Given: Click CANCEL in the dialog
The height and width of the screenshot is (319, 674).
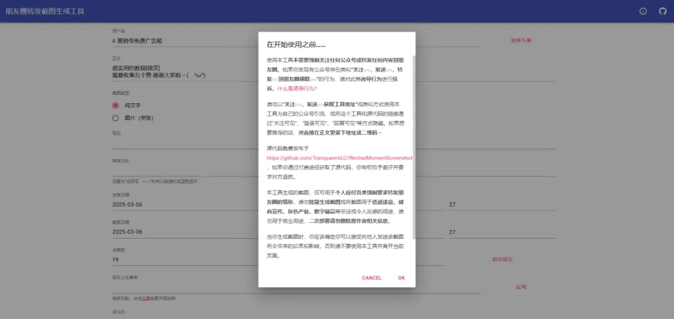Looking at the screenshot, I should tap(371, 278).
